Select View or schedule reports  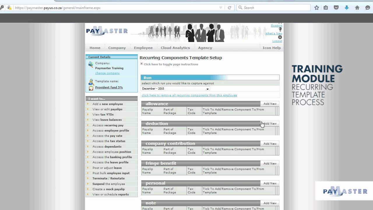pos(110,194)
